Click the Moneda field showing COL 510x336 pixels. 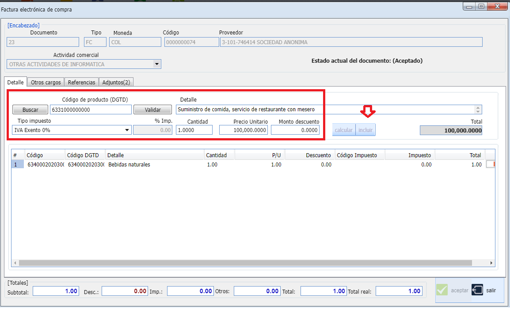tap(135, 42)
